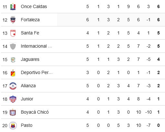Image resolution: width=165 pixels, height=132 pixels.
Task: Select the Alianza team name
Action: coord(28,86)
